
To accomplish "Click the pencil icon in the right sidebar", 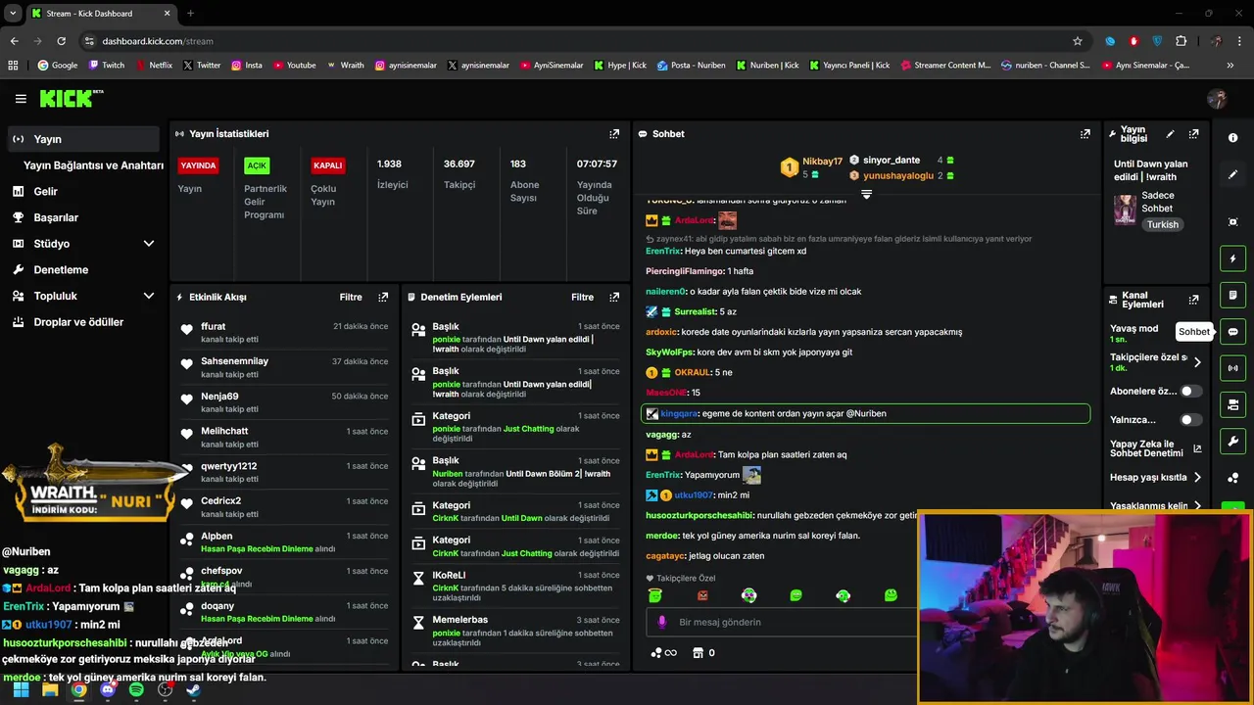I will pos(1232,174).
